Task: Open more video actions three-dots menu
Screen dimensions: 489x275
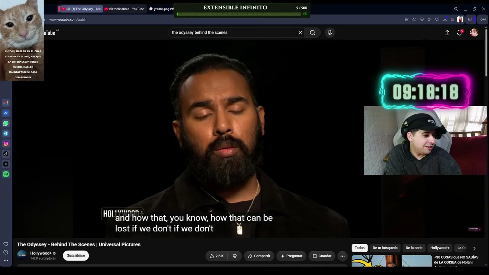Action: click(343, 256)
